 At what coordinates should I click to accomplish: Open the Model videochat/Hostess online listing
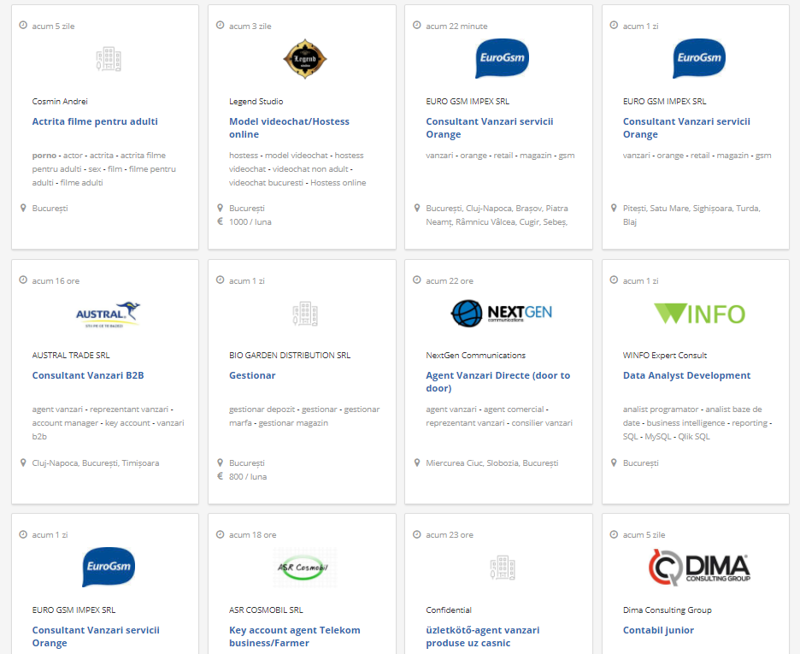coord(289,127)
